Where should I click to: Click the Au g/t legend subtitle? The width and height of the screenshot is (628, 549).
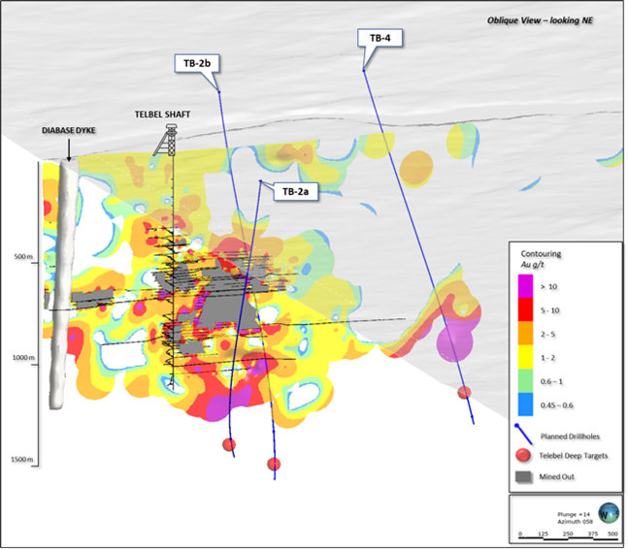(x=532, y=265)
